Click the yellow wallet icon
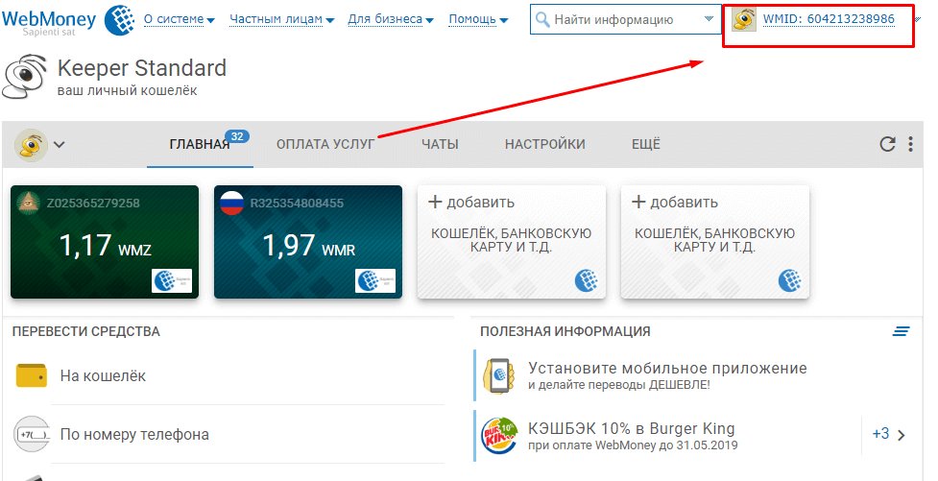The image size is (938, 481). click(32, 375)
